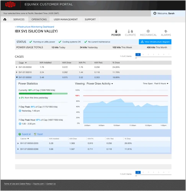Click the Expand all link
This screenshot has width=186, height=191.
26,134
